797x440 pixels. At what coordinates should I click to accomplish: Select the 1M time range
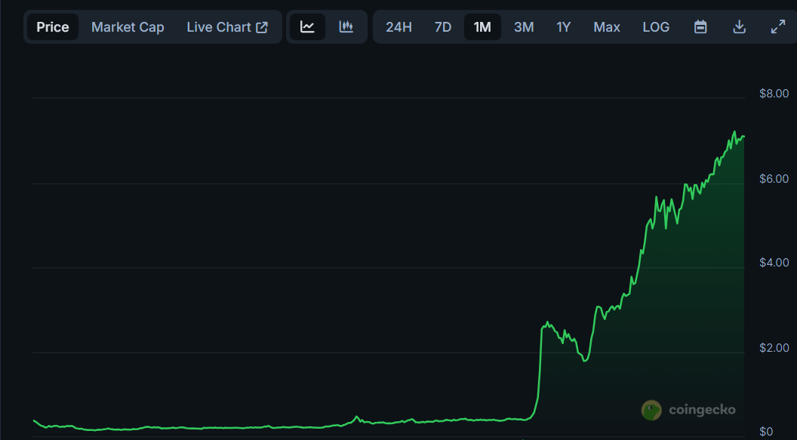[482, 27]
